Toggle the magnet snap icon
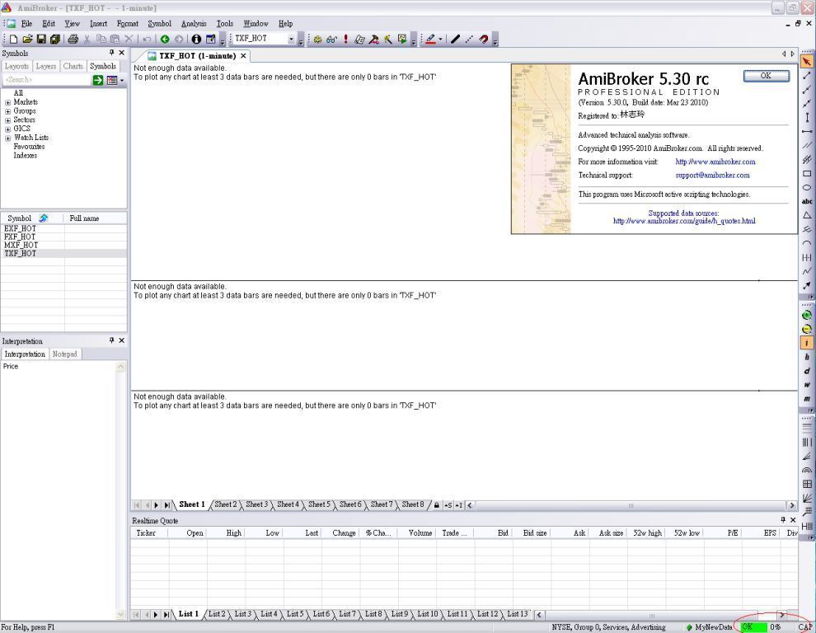Screen dimensions: 816x633 [x=484, y=39]
